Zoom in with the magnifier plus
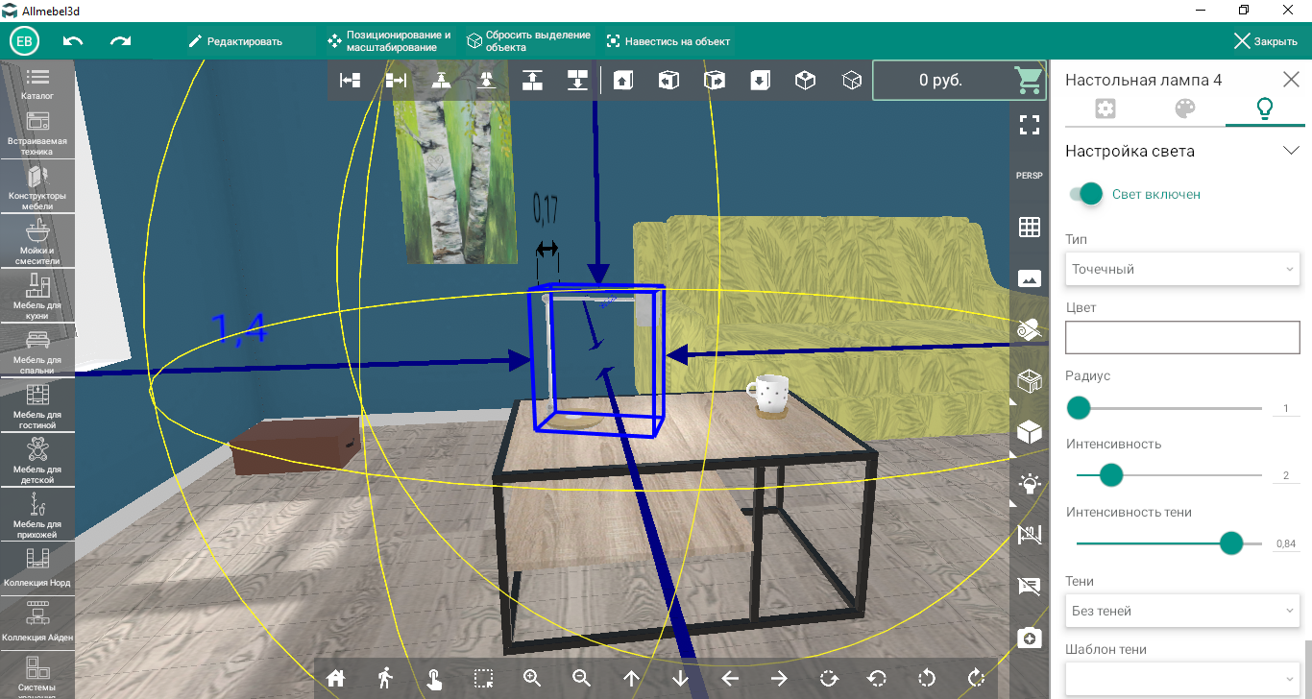This screenshot has height=699, width=1312. click(533, 678)
